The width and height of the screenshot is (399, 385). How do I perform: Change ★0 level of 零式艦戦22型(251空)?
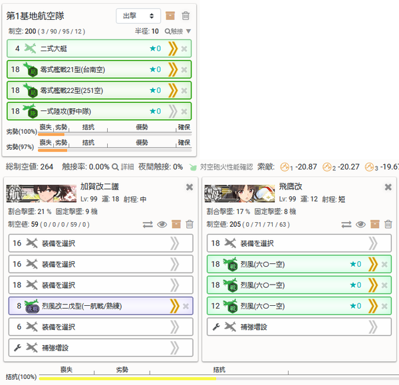coord(155,90)
